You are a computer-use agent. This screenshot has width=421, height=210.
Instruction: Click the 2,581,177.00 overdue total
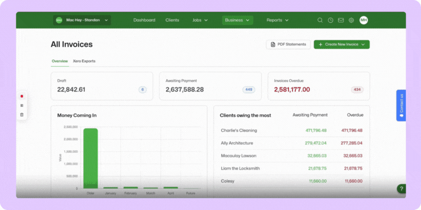pos(292,90)
